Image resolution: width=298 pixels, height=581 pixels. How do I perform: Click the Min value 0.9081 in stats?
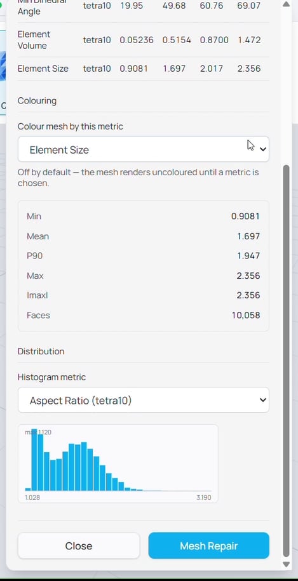(x=245, y=217)
